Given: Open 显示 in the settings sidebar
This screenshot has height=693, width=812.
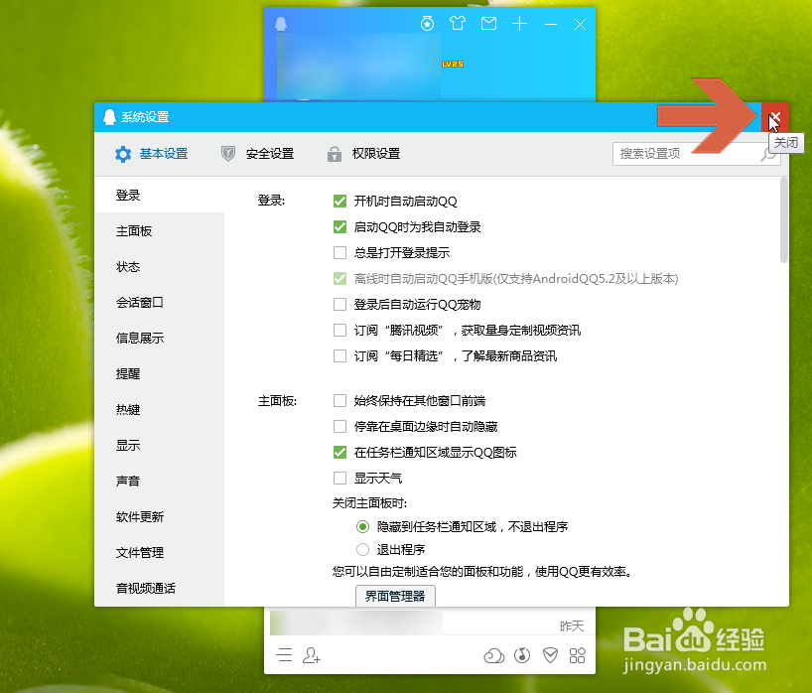Looking at the screenshot, I should pos(160,446).
